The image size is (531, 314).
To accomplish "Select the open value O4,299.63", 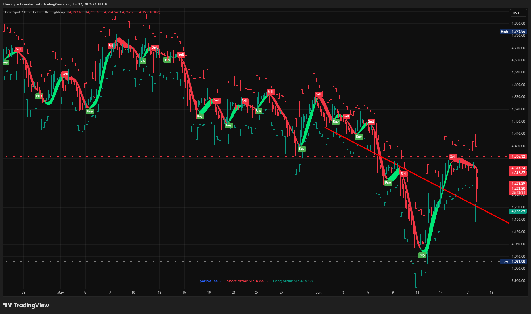I will (75, 12).
